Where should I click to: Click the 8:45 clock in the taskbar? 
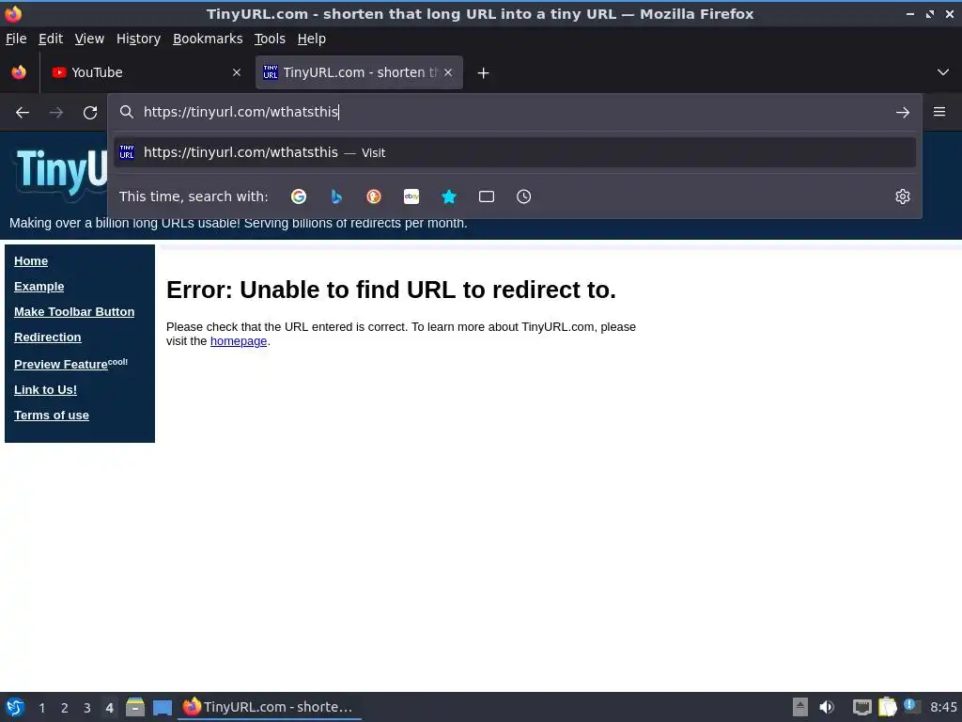point(943,707)
